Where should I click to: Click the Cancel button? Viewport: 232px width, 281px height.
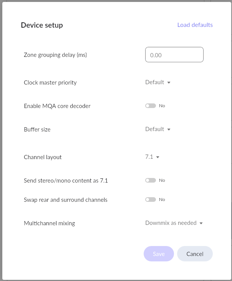pos(195,254)
